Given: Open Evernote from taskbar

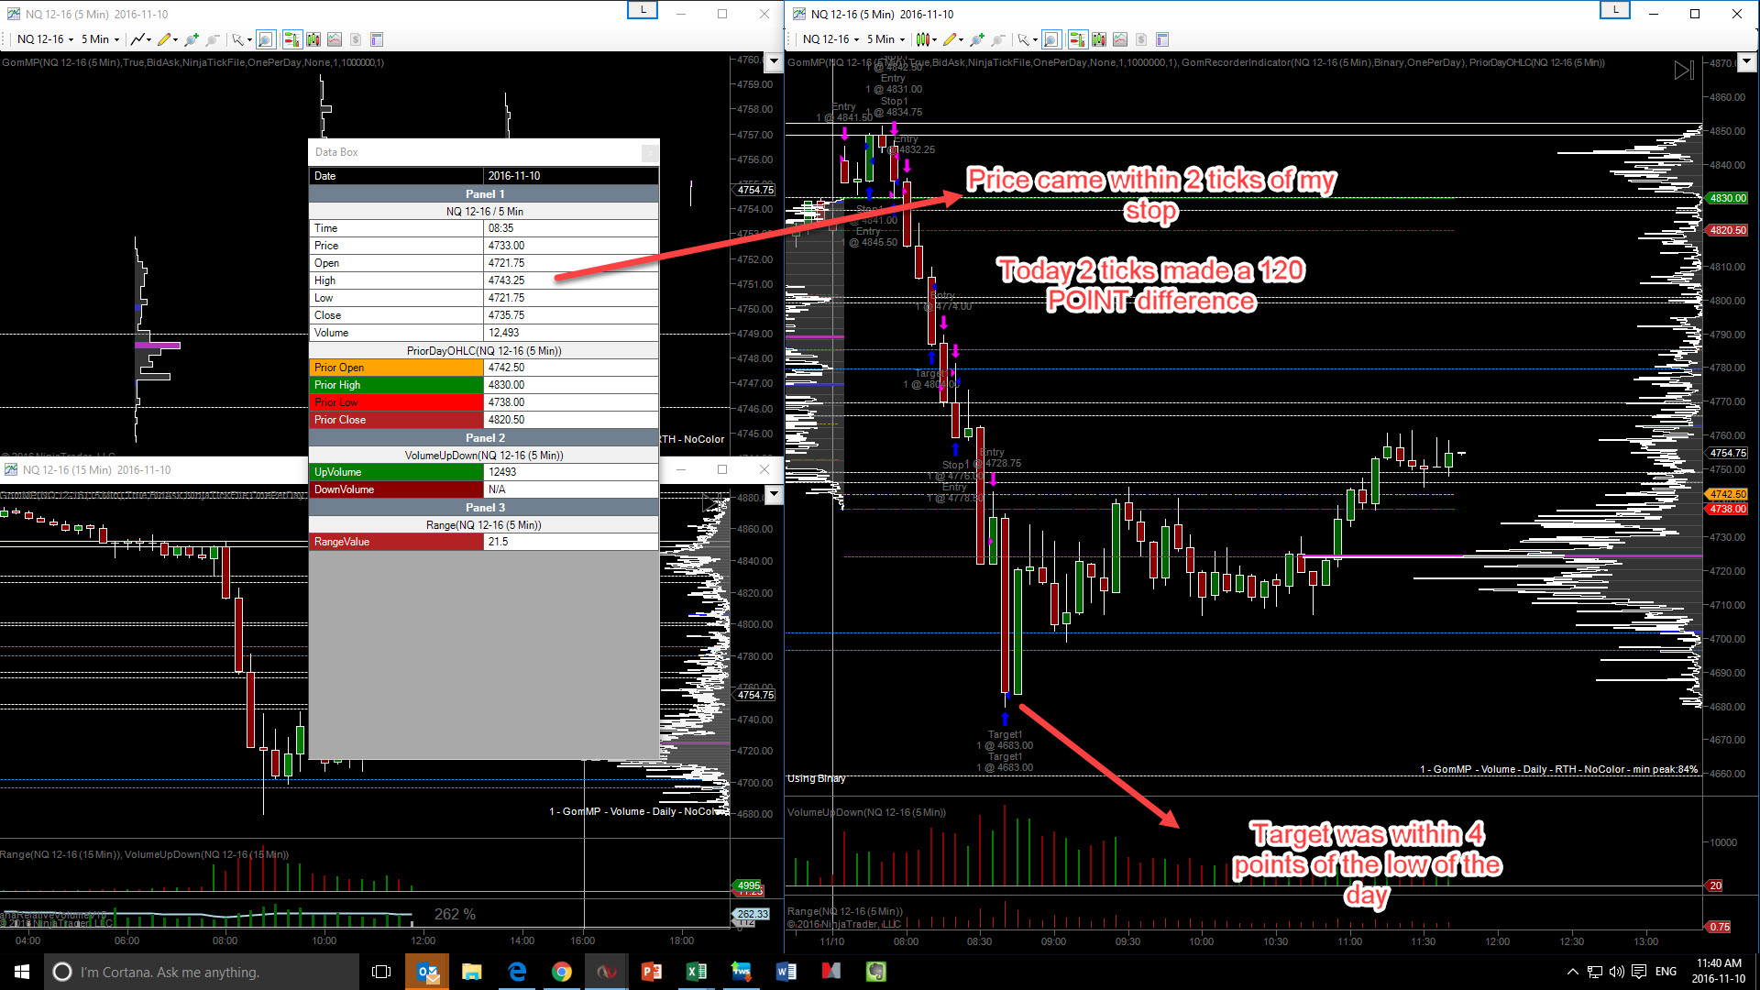Looking at the screenshot, I should pos(876,972).
